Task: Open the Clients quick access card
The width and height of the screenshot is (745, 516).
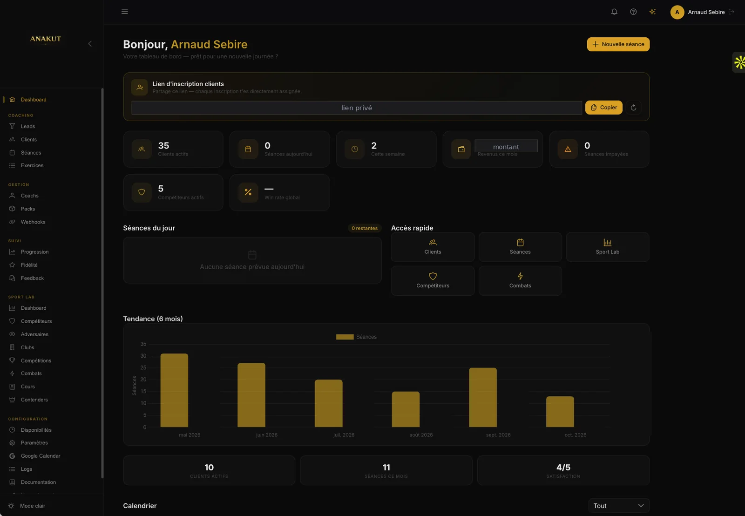Action: [433, 247]
